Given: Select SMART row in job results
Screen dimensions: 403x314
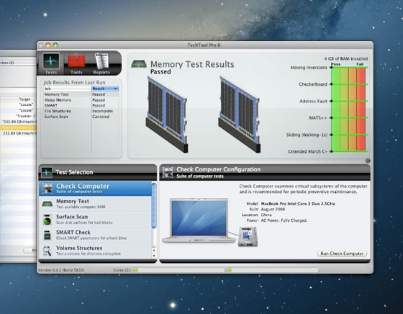Looking at the screenshot, I should click(x=81, y=105).
